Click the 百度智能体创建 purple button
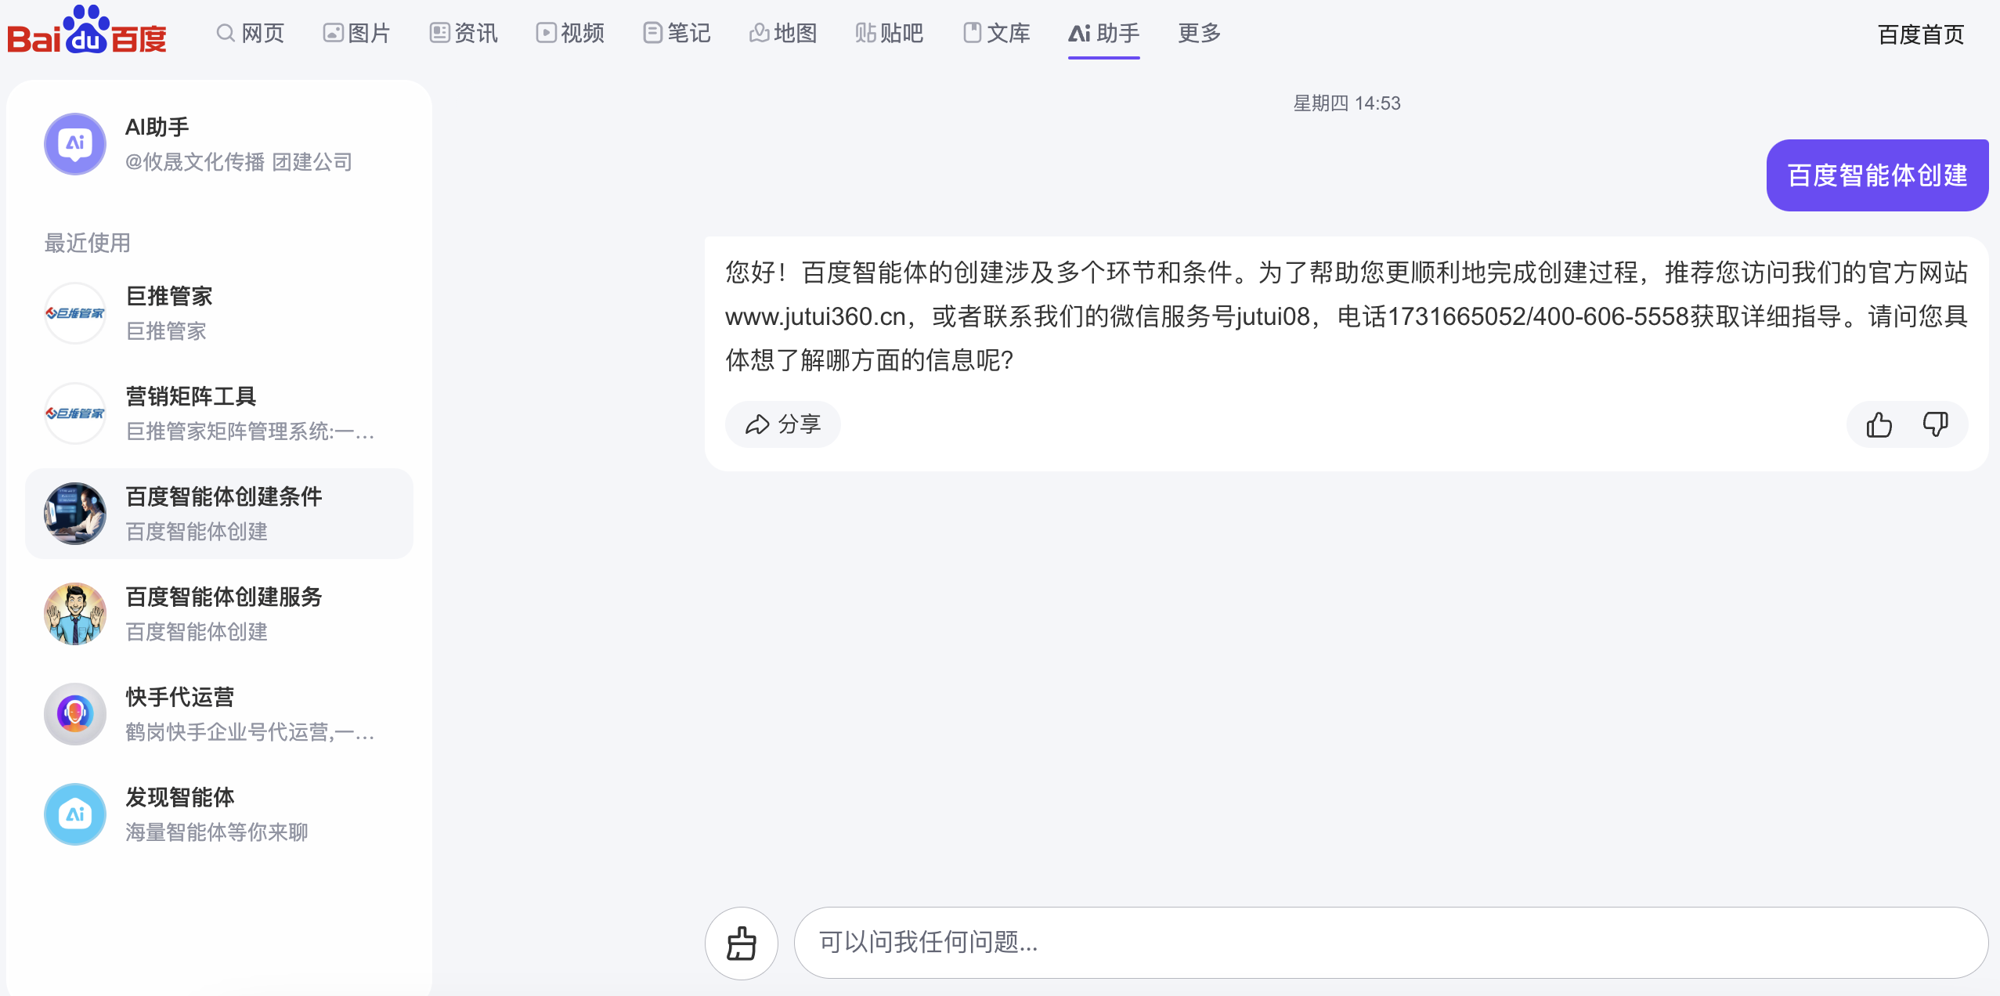The width and height of the screenshot is (2000, 996). tap(1876, 175)
